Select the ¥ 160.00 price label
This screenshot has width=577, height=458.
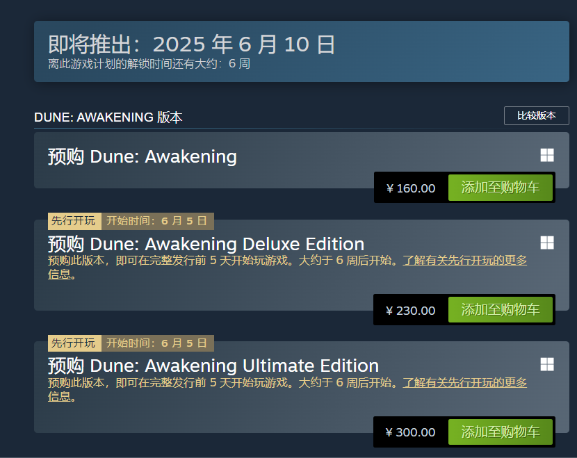pos(411,188)
